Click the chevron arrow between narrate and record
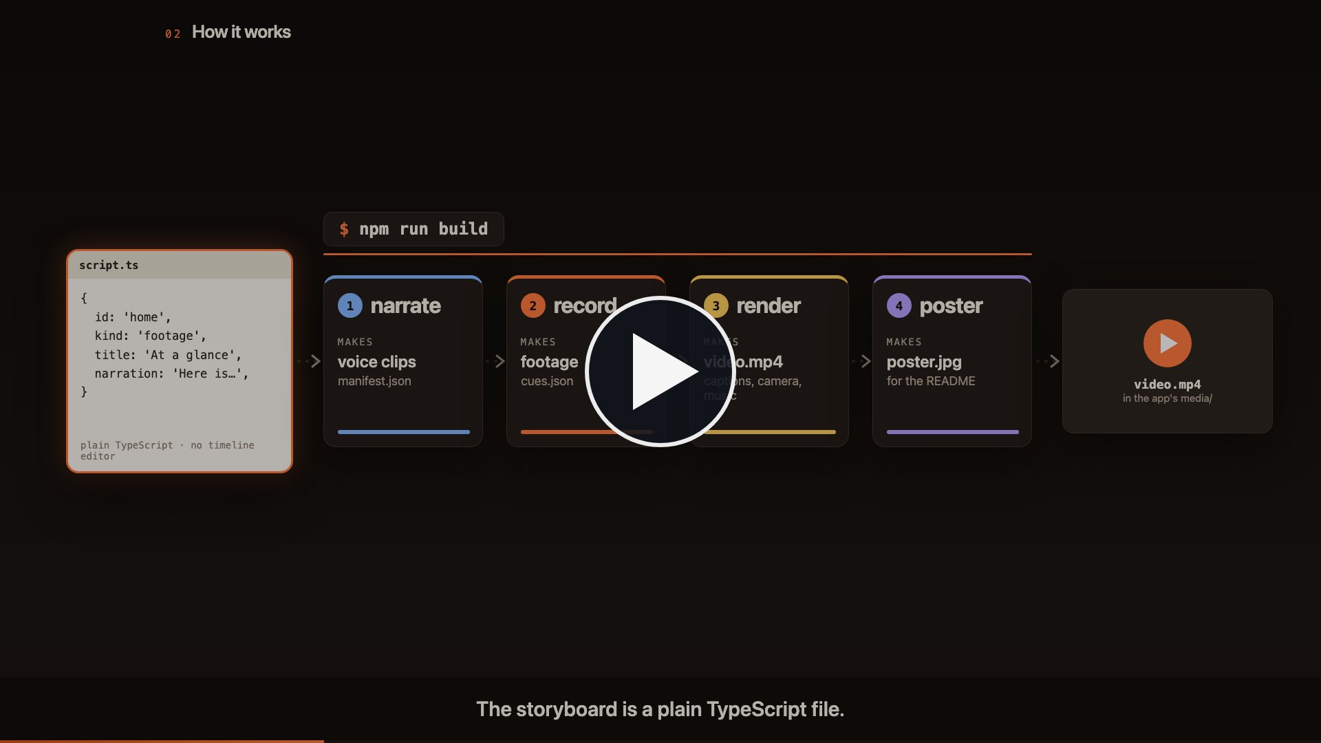The width and height of the screenshot is (1321, 743). point(500,361)
